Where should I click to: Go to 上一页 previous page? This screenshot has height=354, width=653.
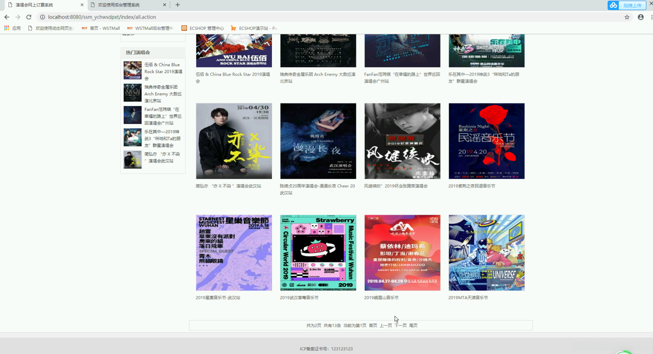[x=386, y=325]
